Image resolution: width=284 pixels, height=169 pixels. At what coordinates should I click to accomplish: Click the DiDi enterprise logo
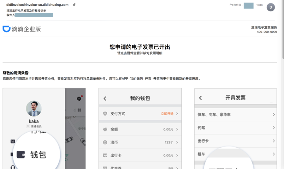click(22, 29)
